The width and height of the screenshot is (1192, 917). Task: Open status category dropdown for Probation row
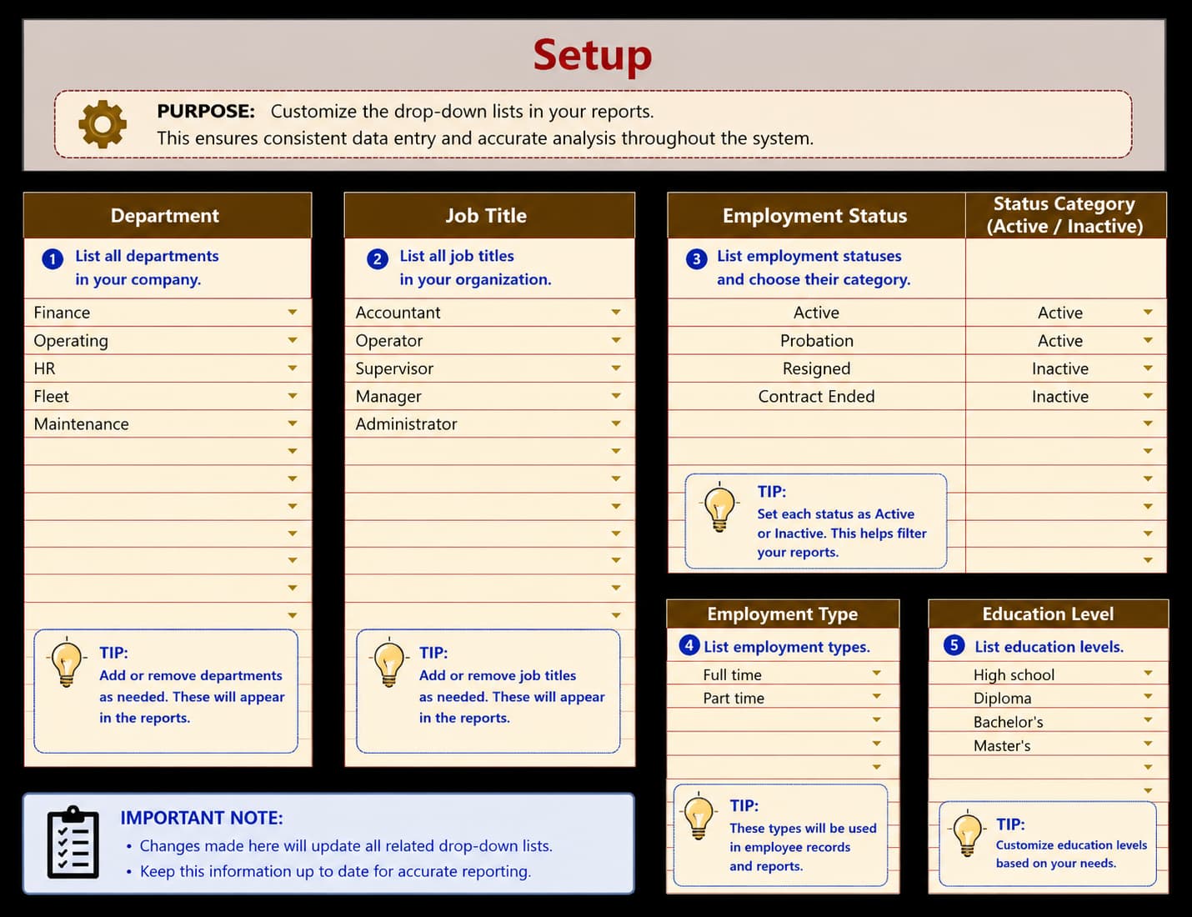1148,340
